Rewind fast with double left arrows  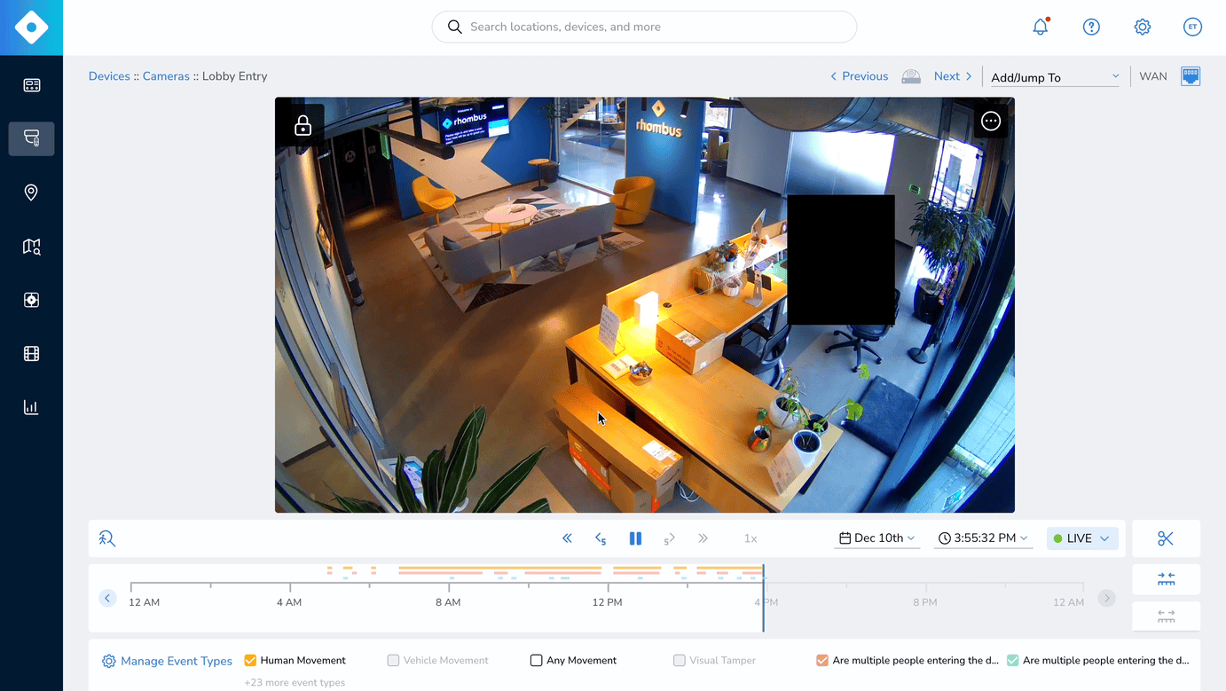pyautogui.click(x=567, y=538)
